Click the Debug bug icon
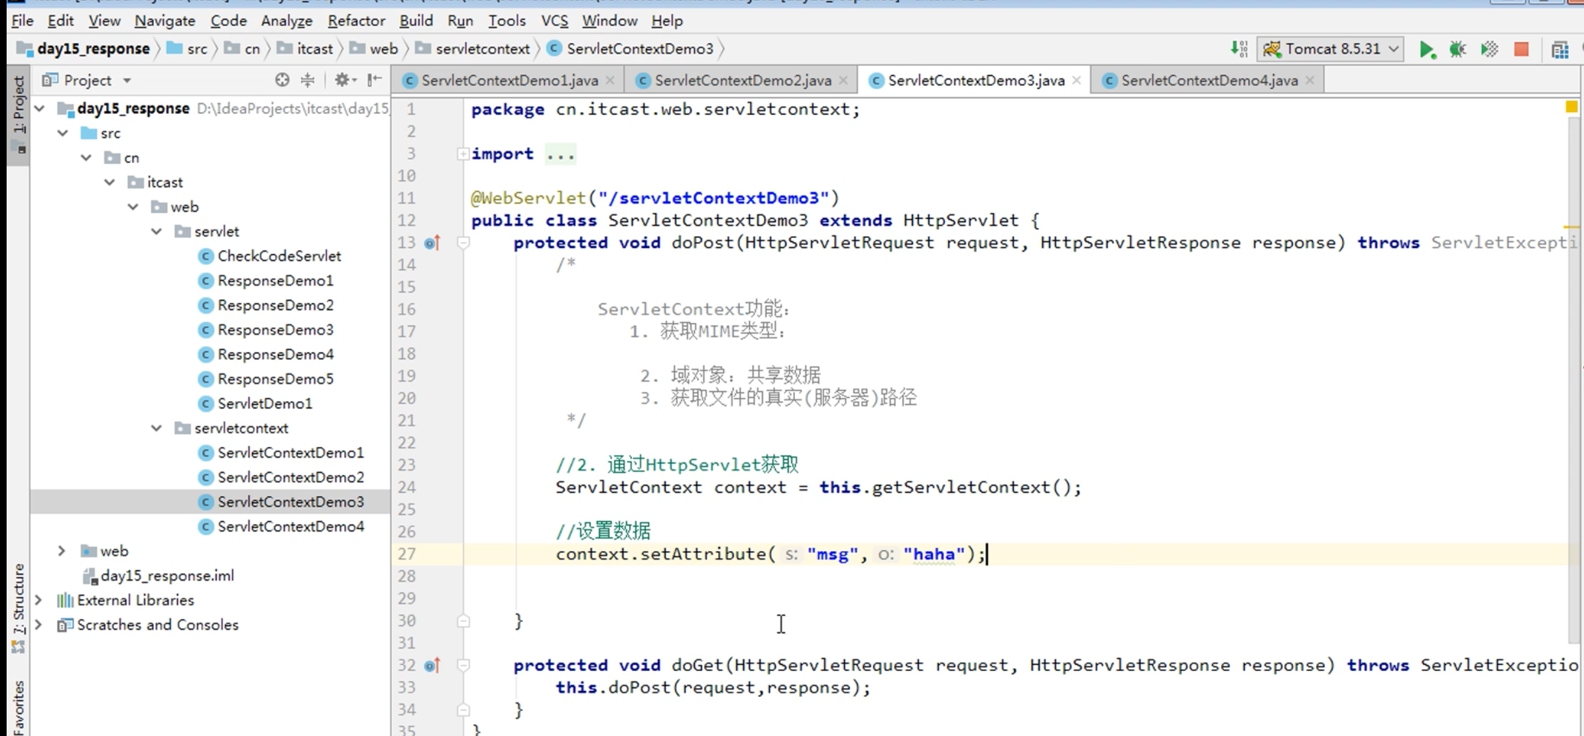 pos(1457,49)
